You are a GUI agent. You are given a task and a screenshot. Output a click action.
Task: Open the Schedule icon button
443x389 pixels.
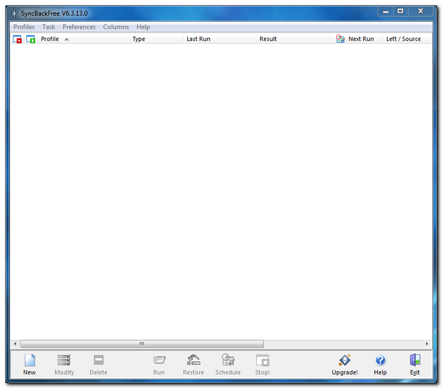click(228, 360)
